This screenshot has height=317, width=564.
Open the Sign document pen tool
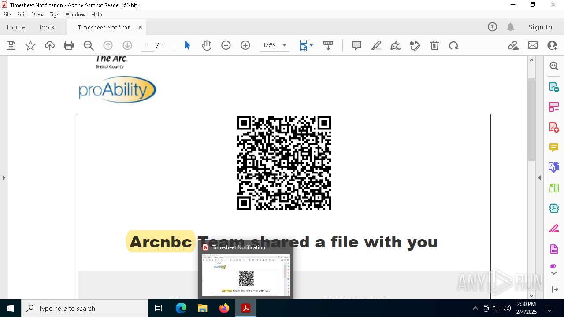396,45
